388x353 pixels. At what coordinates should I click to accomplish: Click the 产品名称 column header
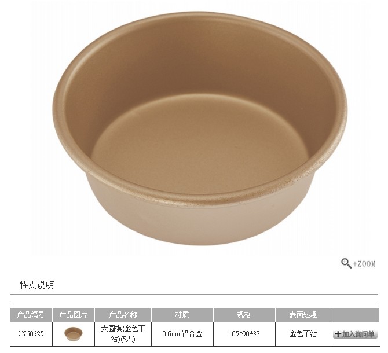[123, 314]
